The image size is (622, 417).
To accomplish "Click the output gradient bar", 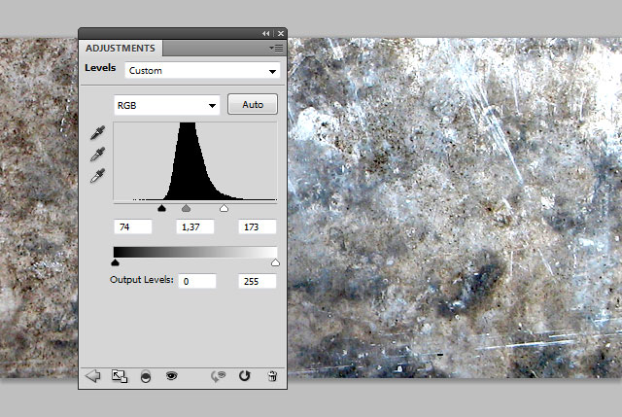I will pos(195,253).
